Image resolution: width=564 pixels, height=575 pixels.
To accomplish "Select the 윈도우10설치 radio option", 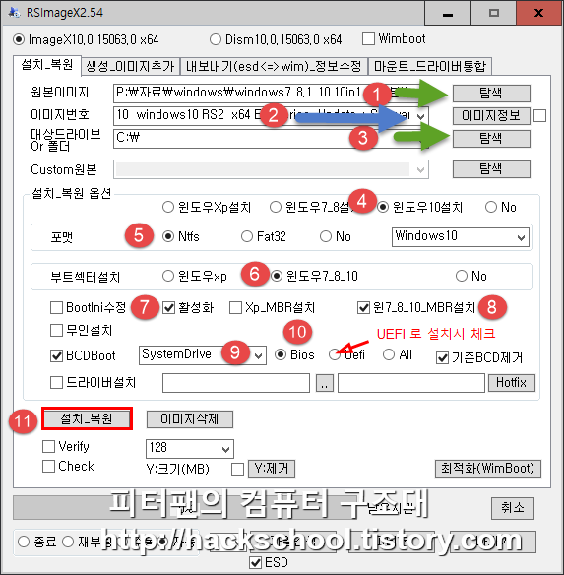I will tap(383, 207).
